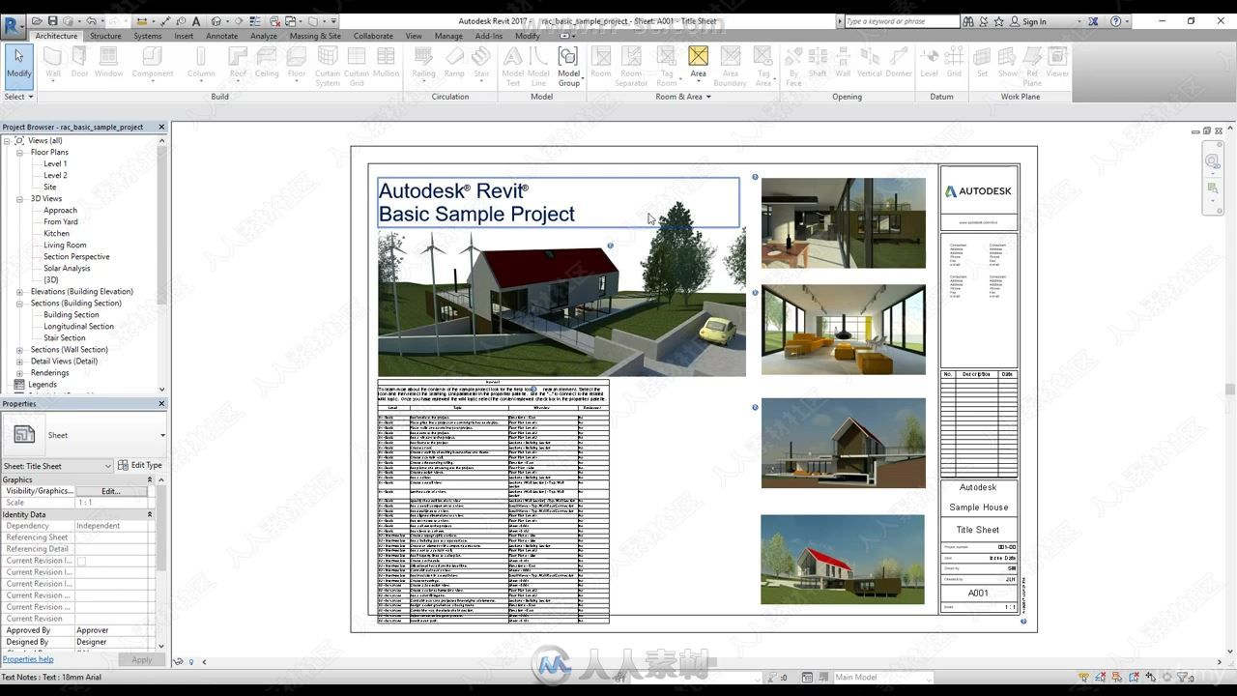Open the Annotate ribbon tab
Image resolution: width=1237 pixels, height=696 pixels.
221,36
